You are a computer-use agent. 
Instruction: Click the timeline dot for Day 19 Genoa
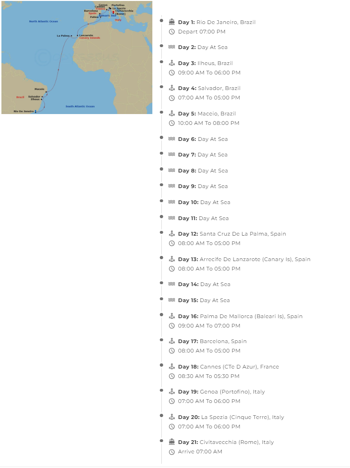[162, 390]
